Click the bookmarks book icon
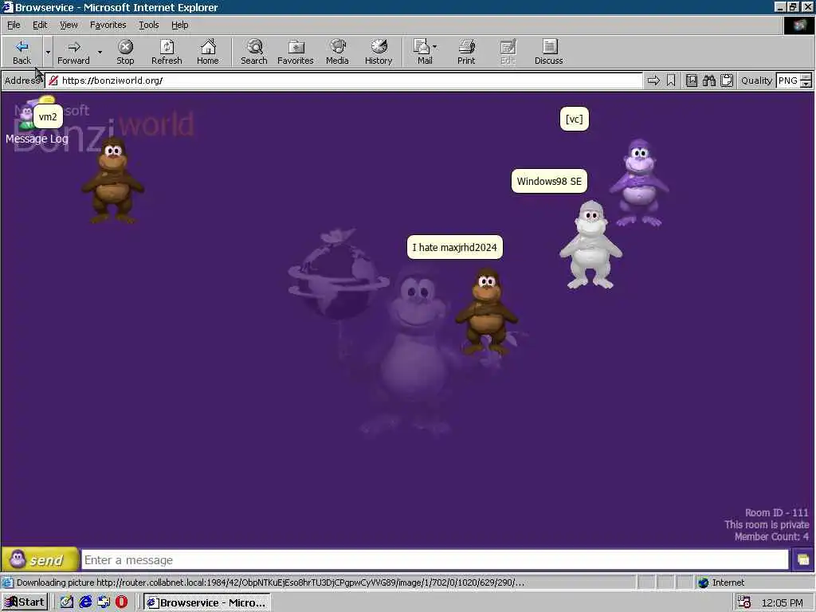The image size is (816, 612). 691,80
